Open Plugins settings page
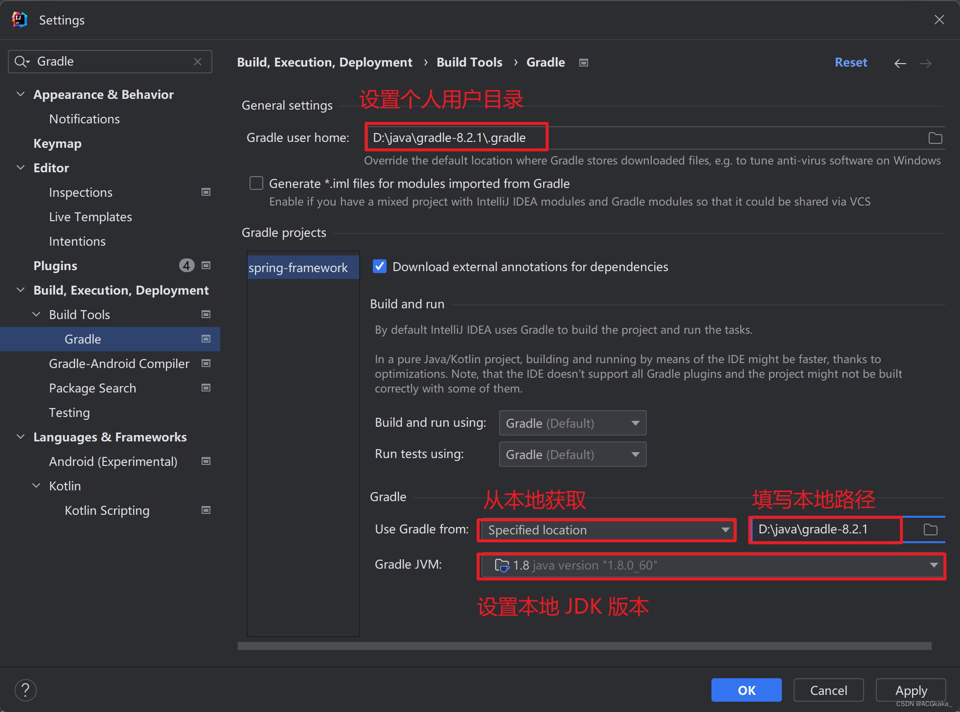Screen dimensions: 960x712 click(55, 266)
